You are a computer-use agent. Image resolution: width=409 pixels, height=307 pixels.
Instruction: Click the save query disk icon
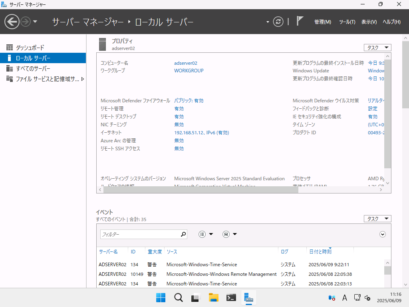pyautogui.click(x=226, y=234)
